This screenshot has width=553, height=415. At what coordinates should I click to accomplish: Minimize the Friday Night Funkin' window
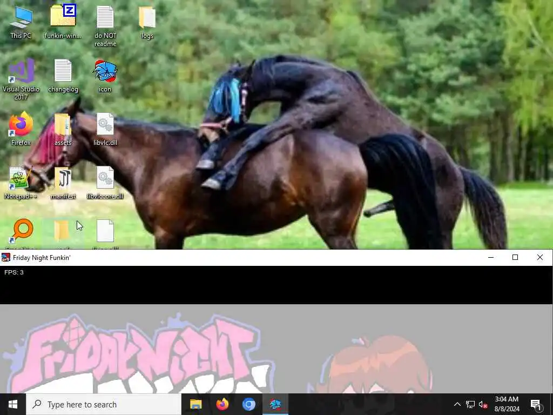point(490,258)
